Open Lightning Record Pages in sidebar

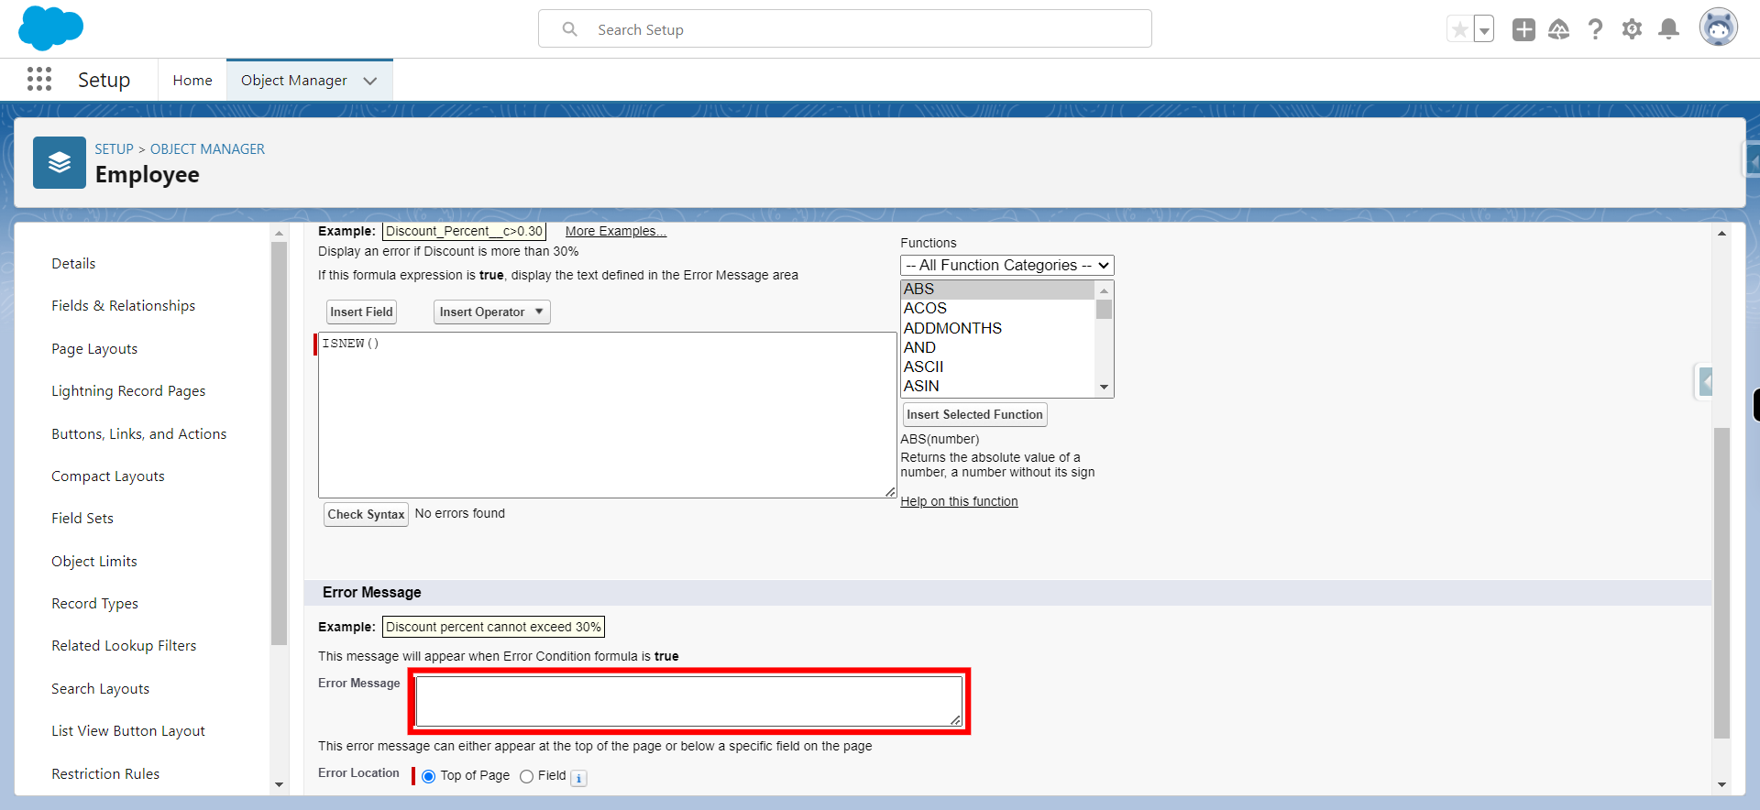tap(128, 390)
